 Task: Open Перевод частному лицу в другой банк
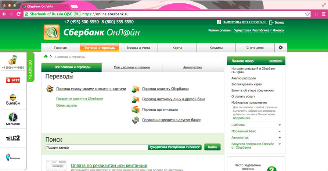tap(174, 99)
